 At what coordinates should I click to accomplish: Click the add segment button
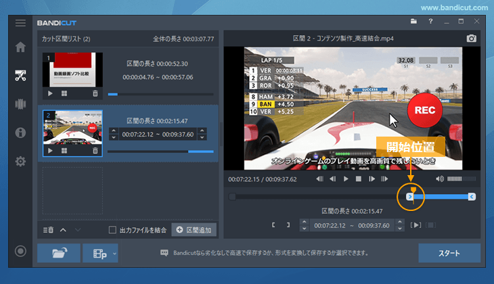pyautogui.click(x=194, y=230)
